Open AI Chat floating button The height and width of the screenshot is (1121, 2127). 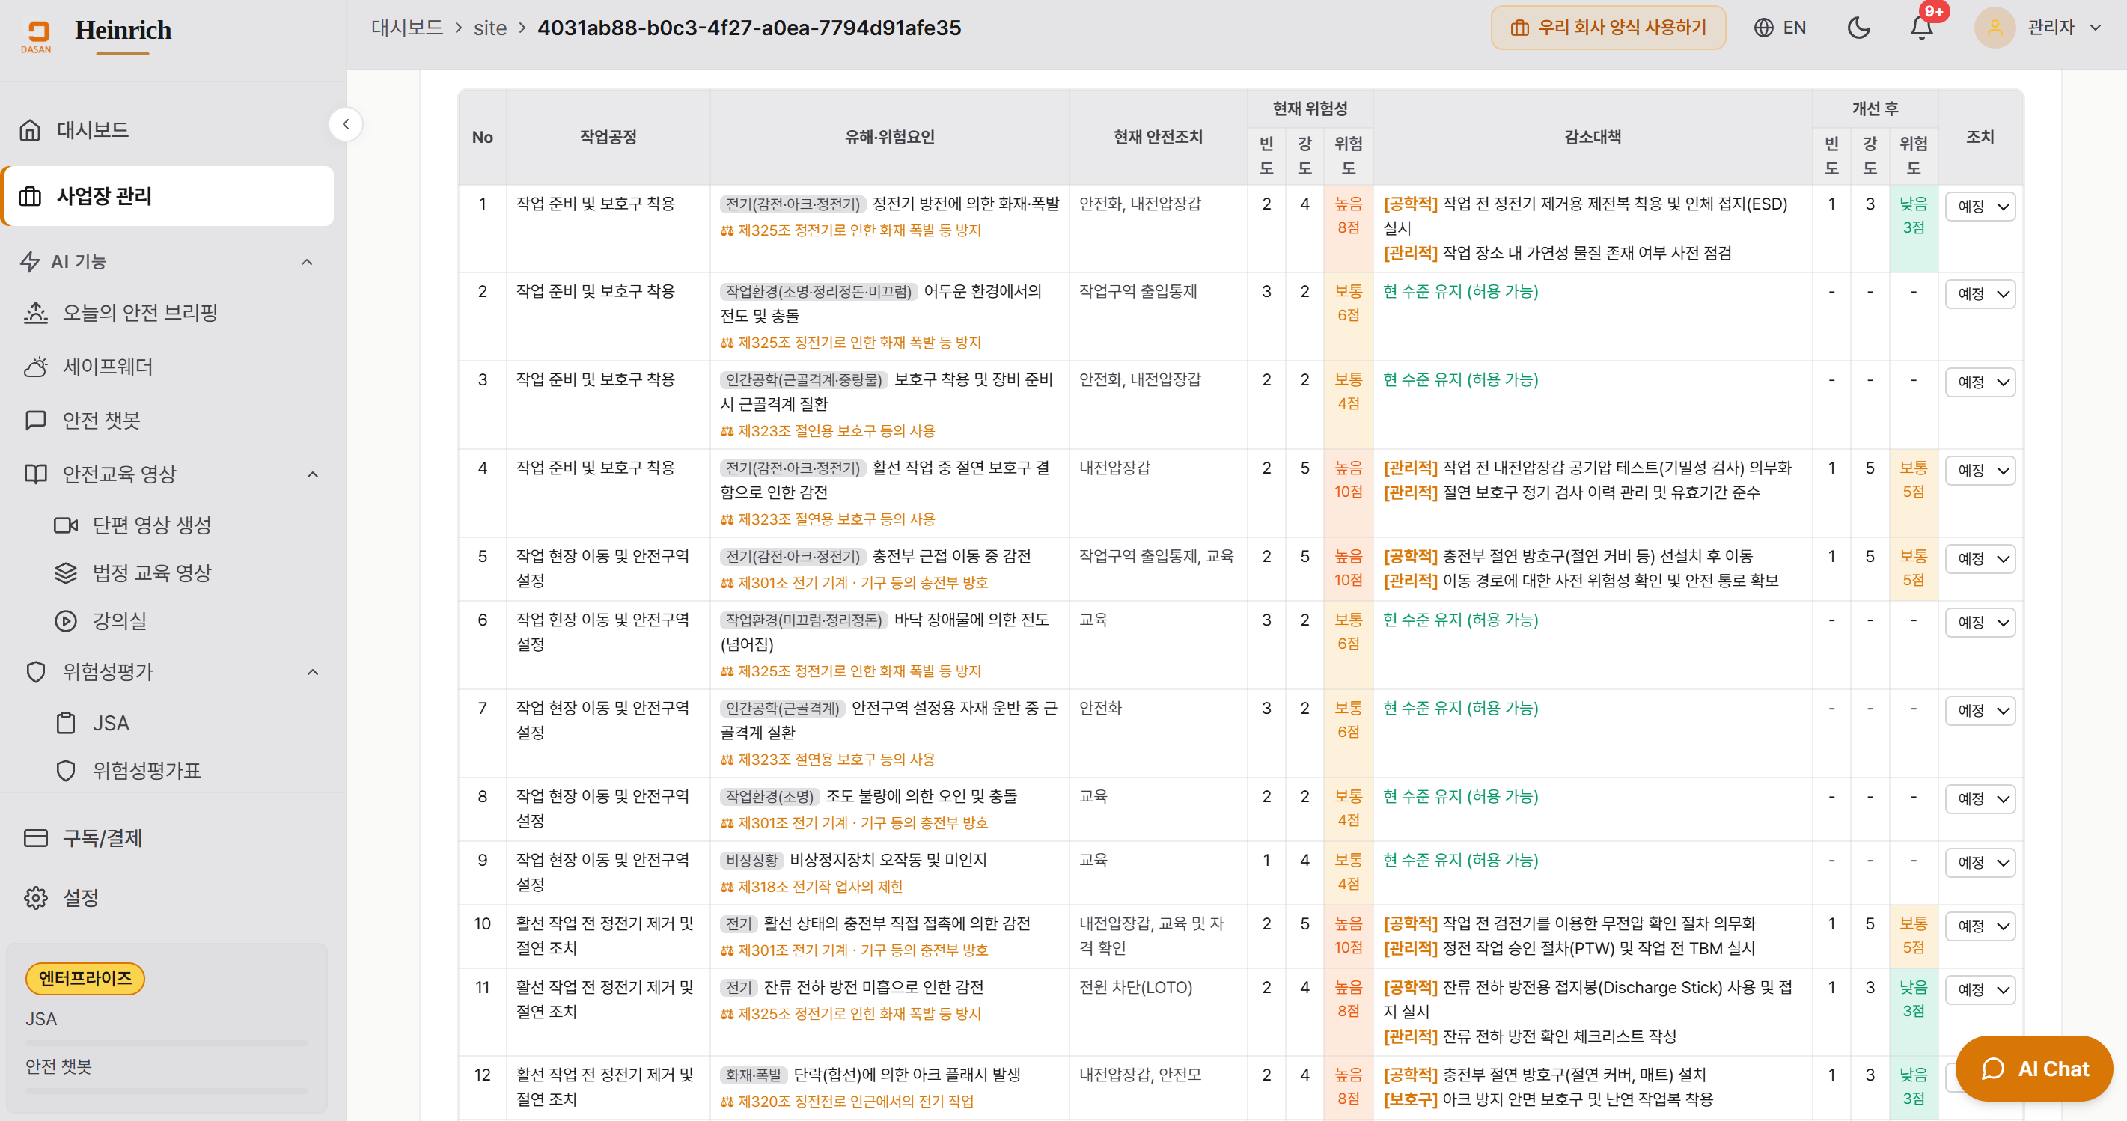(x=2033, y=1068)
